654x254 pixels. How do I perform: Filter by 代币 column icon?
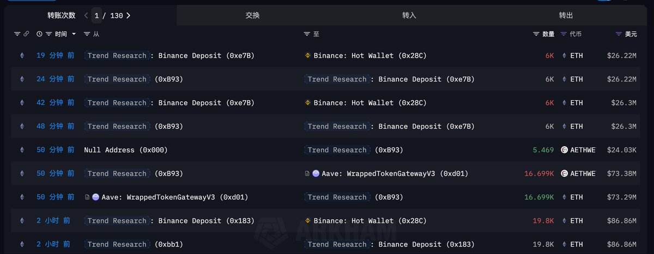(564, 34)
